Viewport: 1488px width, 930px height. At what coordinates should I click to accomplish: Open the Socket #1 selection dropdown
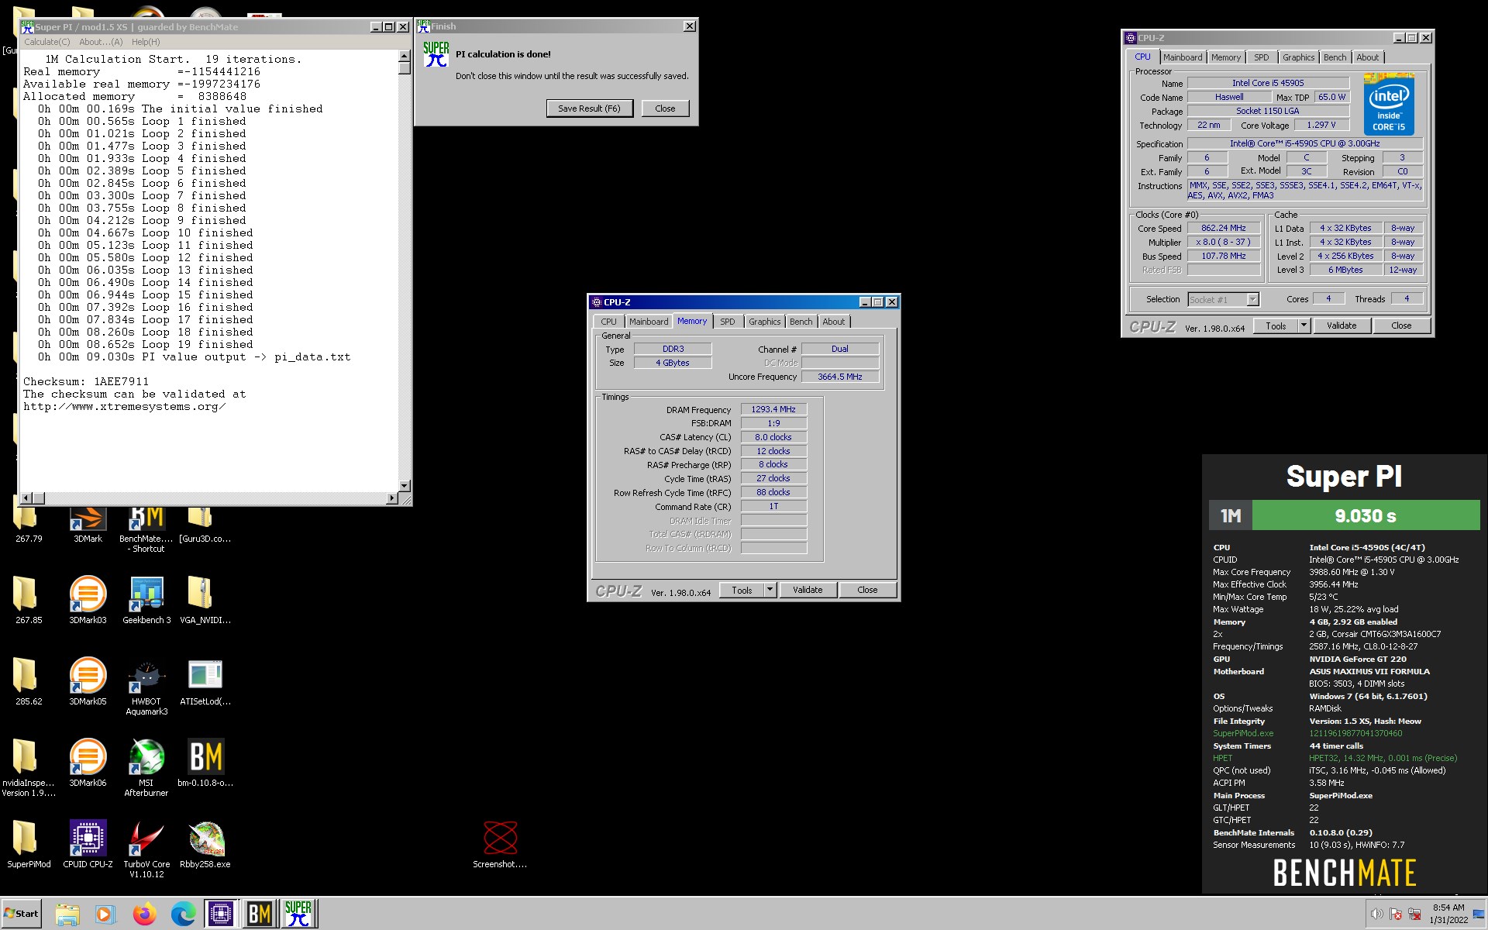1223,299
